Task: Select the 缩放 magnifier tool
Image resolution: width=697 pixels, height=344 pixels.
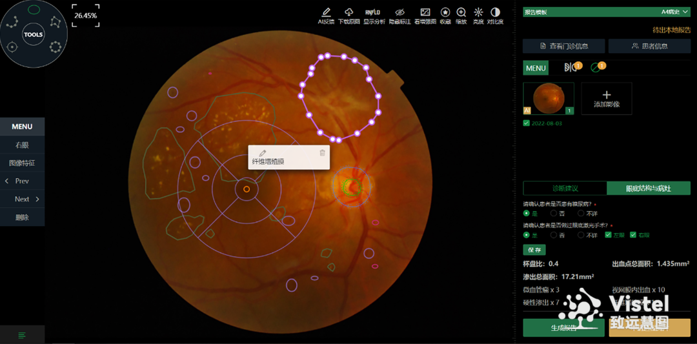Action: 461,12
